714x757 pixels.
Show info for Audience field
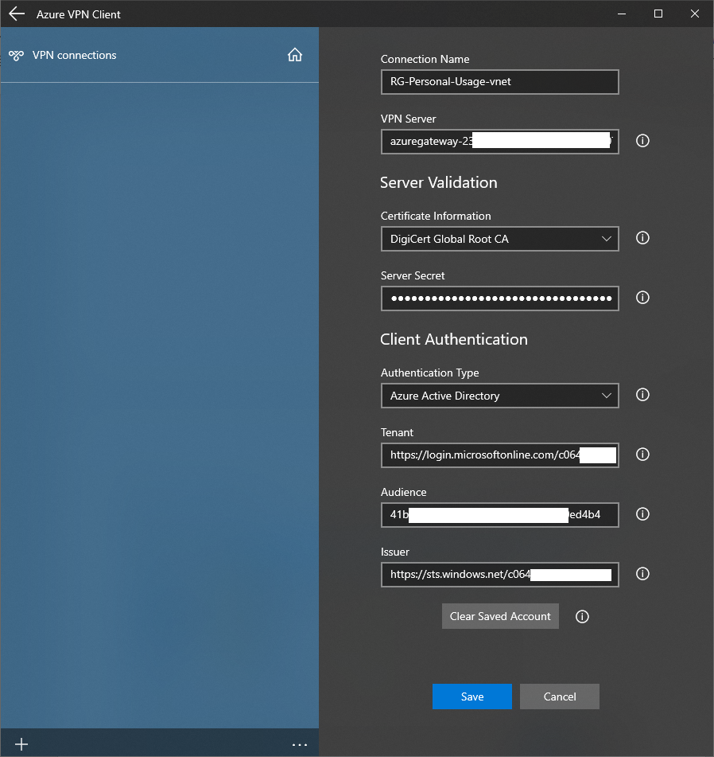(x=642, y=514)
